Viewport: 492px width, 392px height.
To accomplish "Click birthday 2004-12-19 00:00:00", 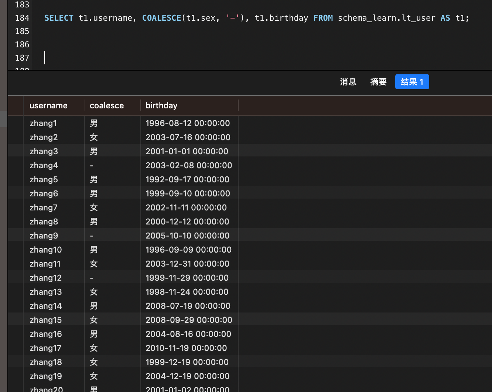I will tap(188, 376).
